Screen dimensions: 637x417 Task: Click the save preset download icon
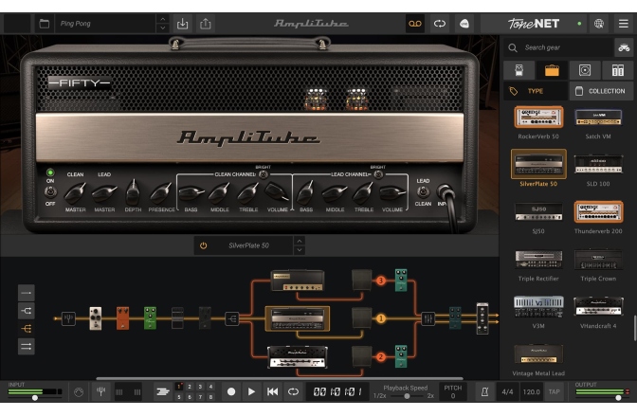[182, 24]
